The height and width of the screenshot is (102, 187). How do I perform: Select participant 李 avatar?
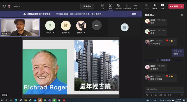pyautogui.click(x=50, y=26)
